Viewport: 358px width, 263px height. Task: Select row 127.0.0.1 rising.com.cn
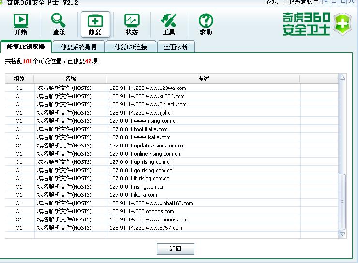[172, 187]
